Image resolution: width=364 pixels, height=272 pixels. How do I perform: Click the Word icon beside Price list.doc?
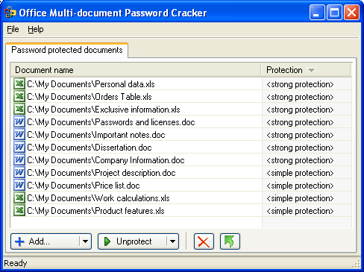(x=19, y=186)
